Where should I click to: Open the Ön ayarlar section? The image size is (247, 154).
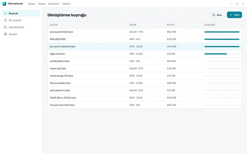tap(21, 20)
